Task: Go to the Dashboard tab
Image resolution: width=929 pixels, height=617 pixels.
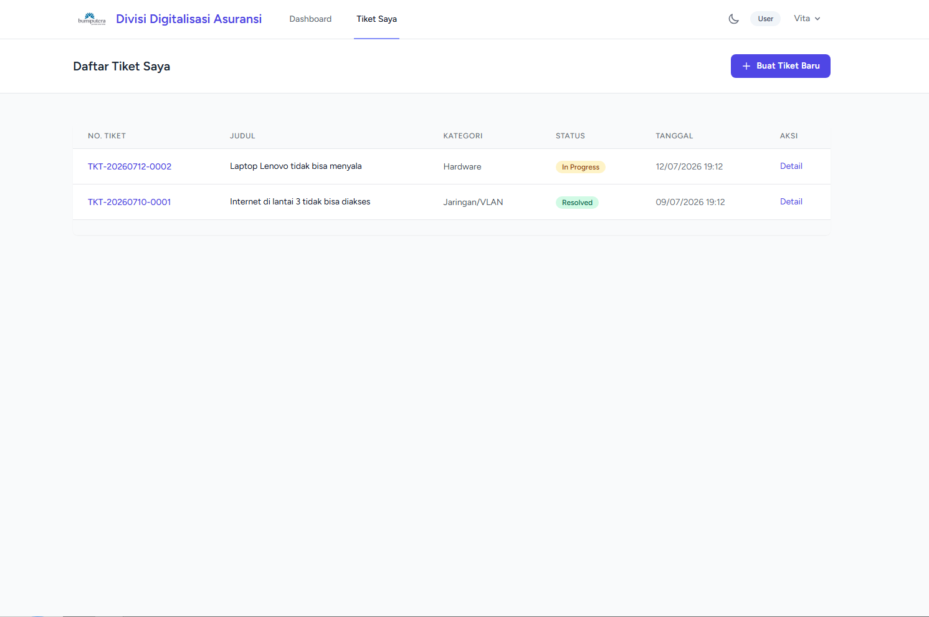Action: (x=310, y=19)
